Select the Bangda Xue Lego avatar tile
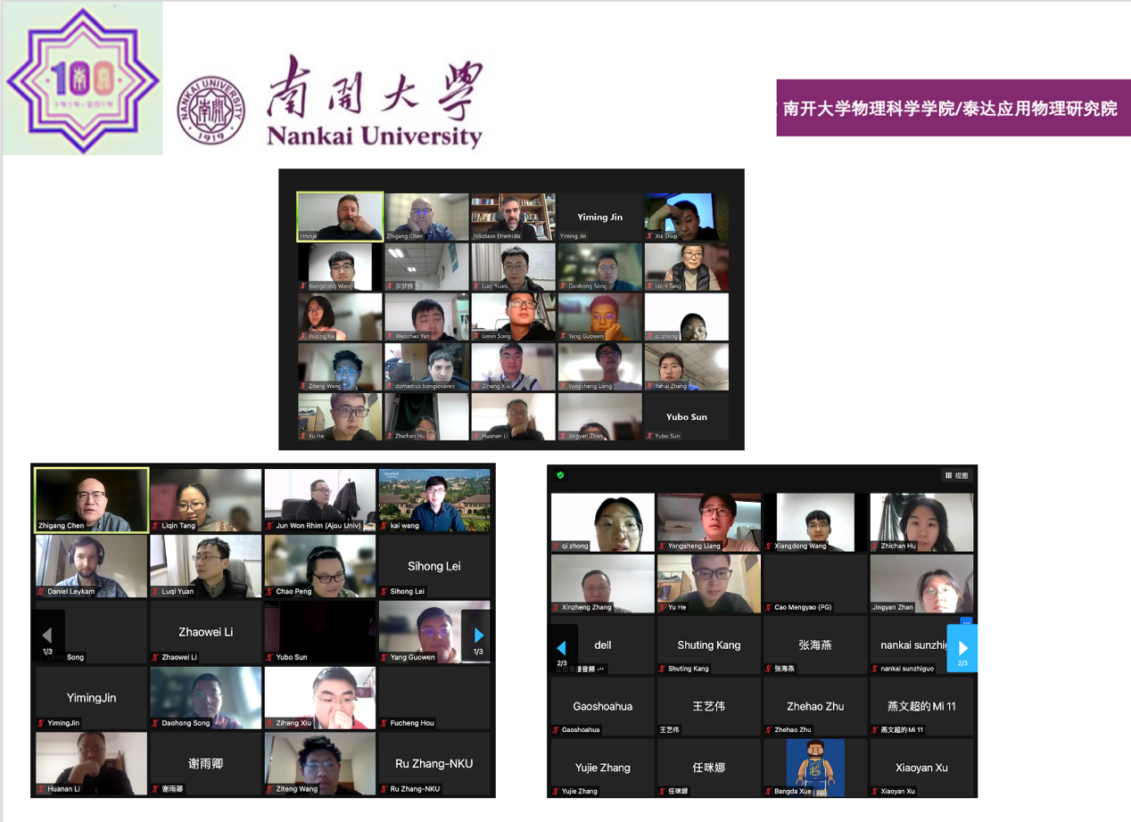The height and width of the screenshot is (822, 1131). click(x=815, y=768)
